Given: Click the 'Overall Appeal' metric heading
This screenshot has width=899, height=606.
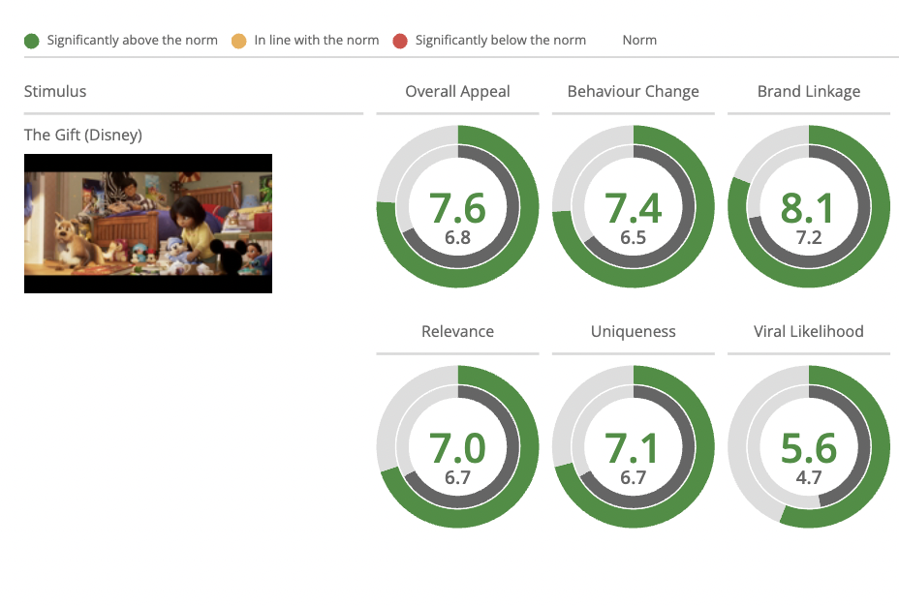Looking at the screenshot, I should [457, 92].
